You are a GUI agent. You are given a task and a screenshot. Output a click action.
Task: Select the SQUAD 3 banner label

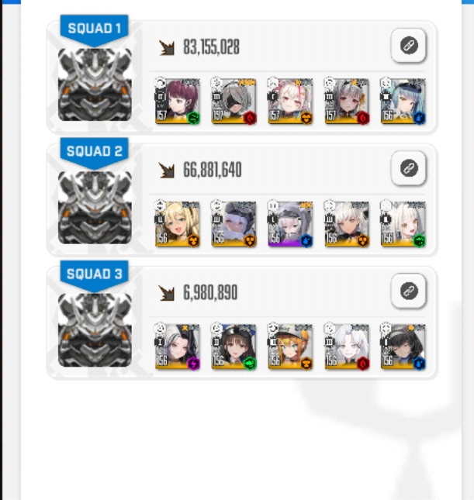(x=95, y=274)
